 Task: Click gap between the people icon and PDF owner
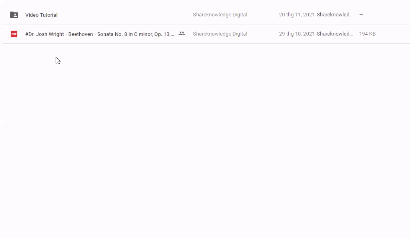pyautogui.click(x=189, y=34)
